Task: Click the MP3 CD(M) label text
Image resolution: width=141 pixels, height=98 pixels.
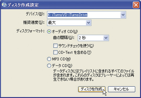Action: 61,59
